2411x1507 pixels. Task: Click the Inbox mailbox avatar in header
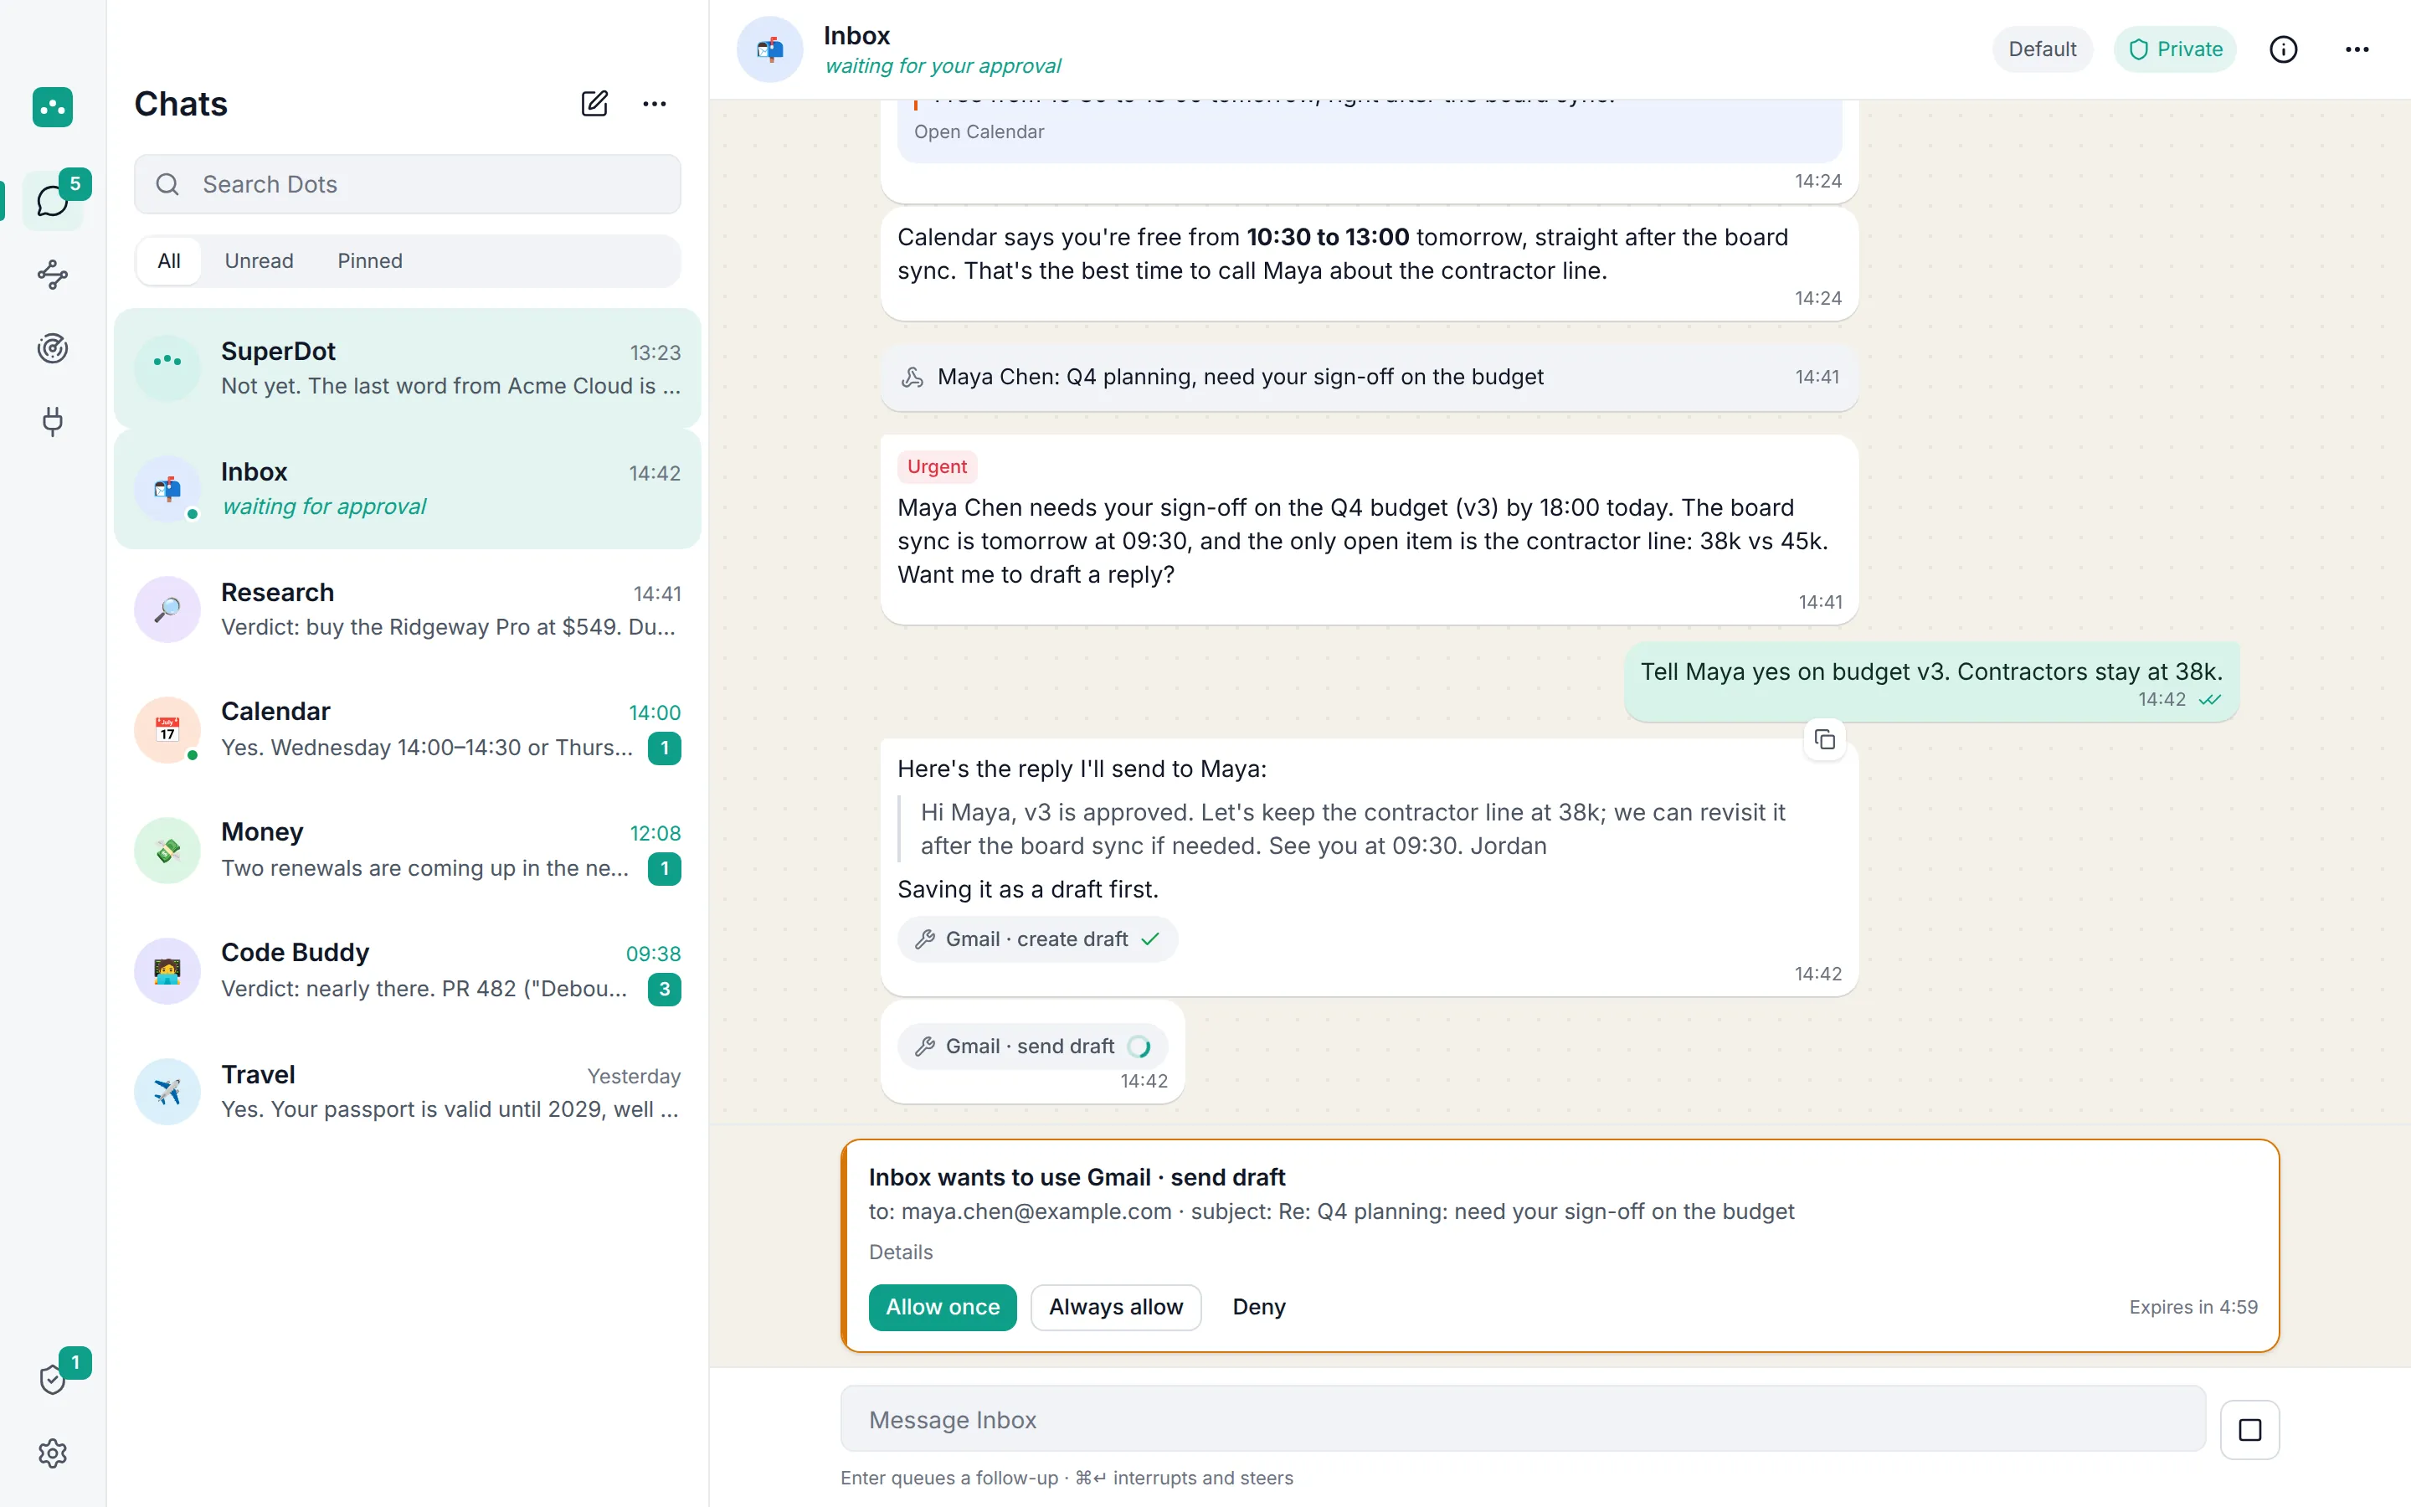point(770,50)
